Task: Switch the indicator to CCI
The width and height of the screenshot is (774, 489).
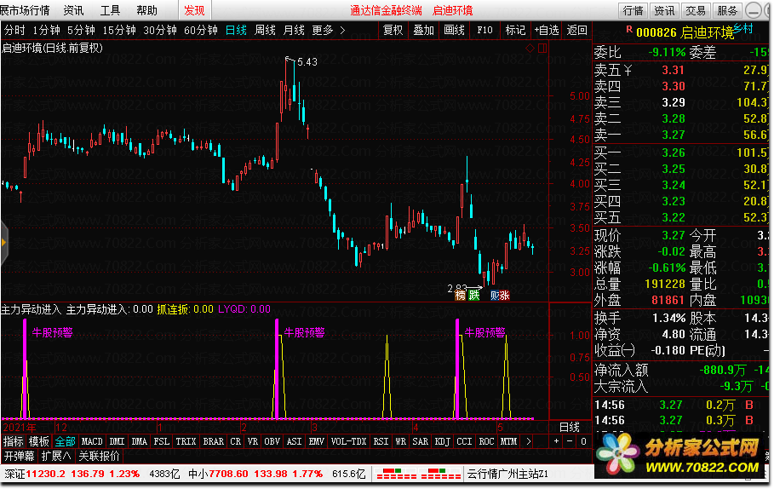Action: [464, 441]
